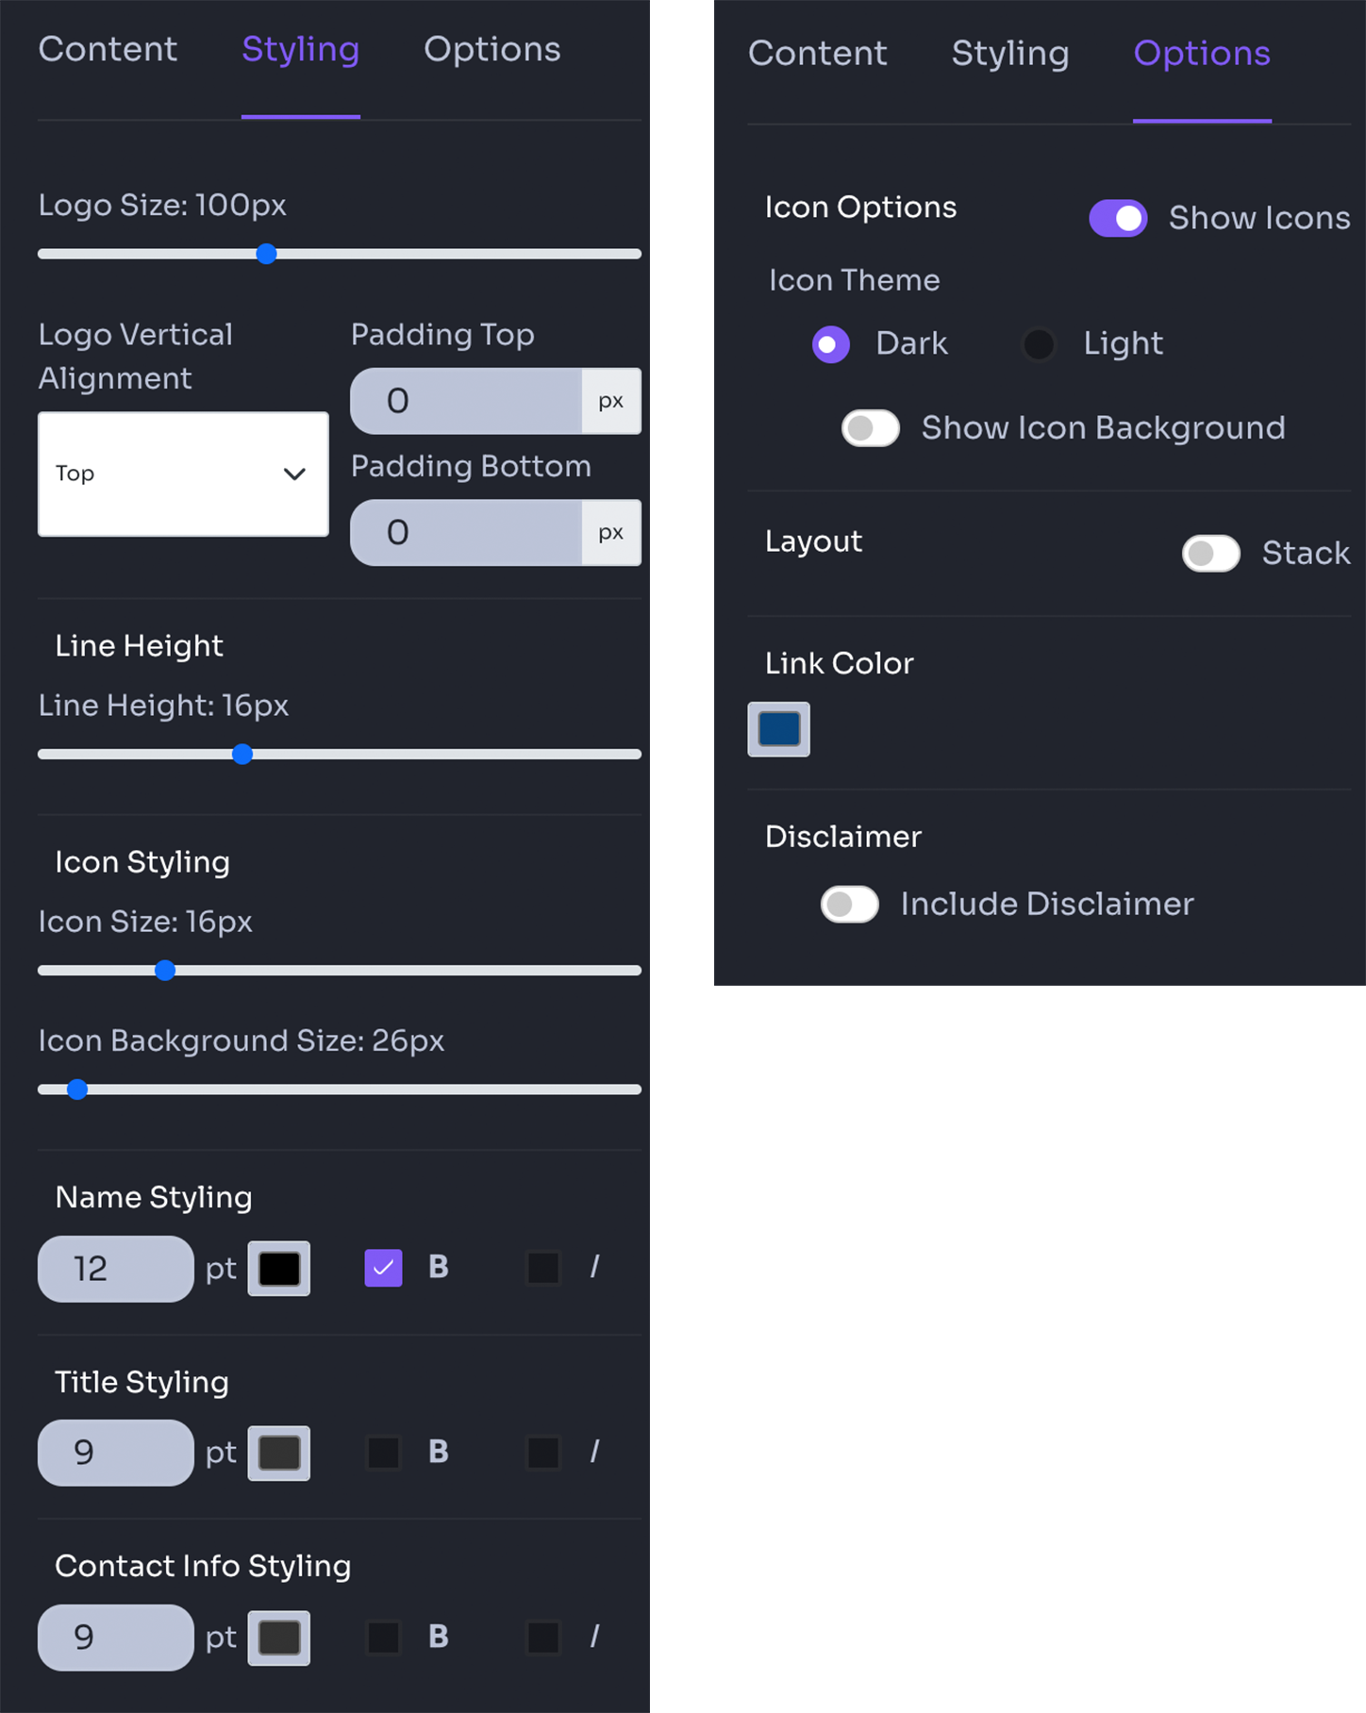Click the Title Styling font size field
This screenshot has width=1366, height=1713.
click(116, 1453)
